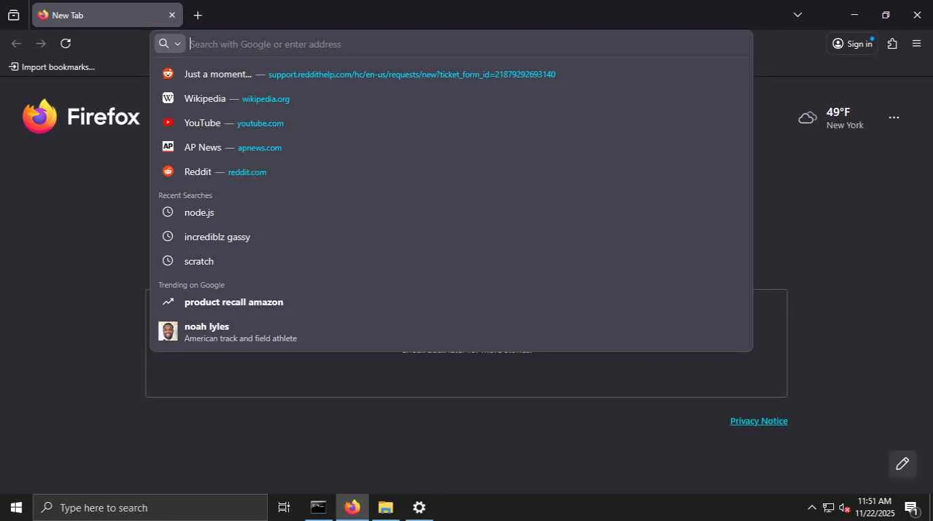Click the taskbar 'Type here to search' box
The image size is (933, 521).
[x=151, y=507]
